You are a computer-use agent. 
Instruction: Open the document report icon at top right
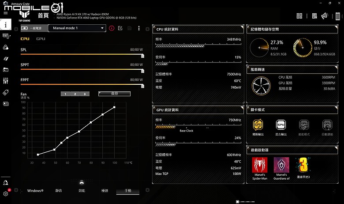click(314, 16)
